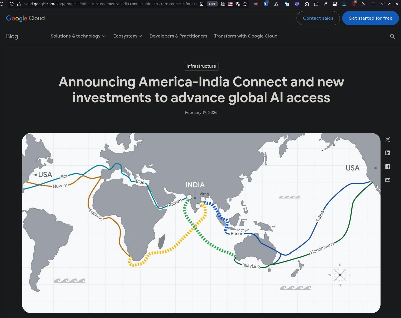Share the article on Facebook
Viewport: 401px width, 318px height.
point(388,167)
